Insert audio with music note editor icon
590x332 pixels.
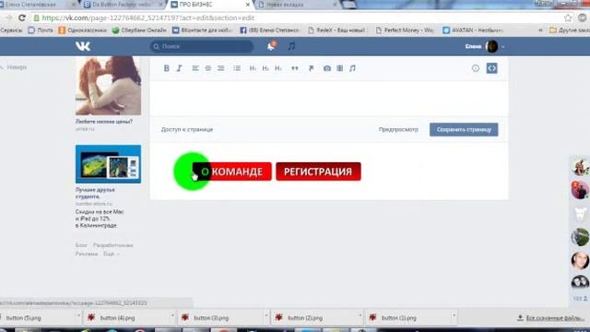click(352, 68)
